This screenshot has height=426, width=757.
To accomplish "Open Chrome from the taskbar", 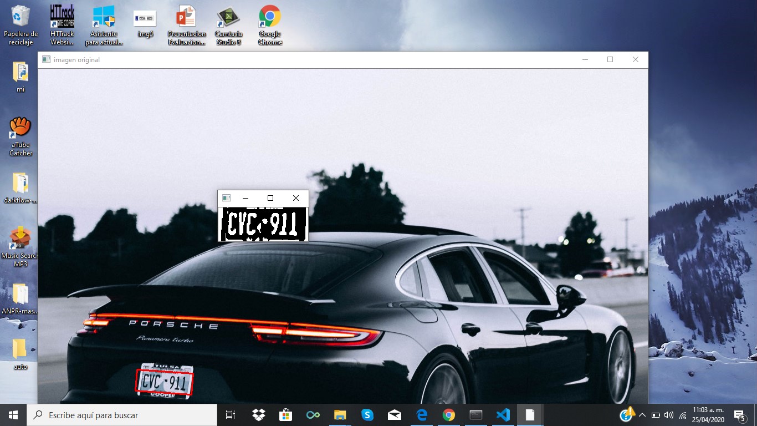I will 449,415.
